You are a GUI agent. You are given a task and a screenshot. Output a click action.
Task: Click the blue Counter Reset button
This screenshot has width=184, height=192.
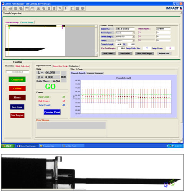pyautogui.click(x=52, y=112)
